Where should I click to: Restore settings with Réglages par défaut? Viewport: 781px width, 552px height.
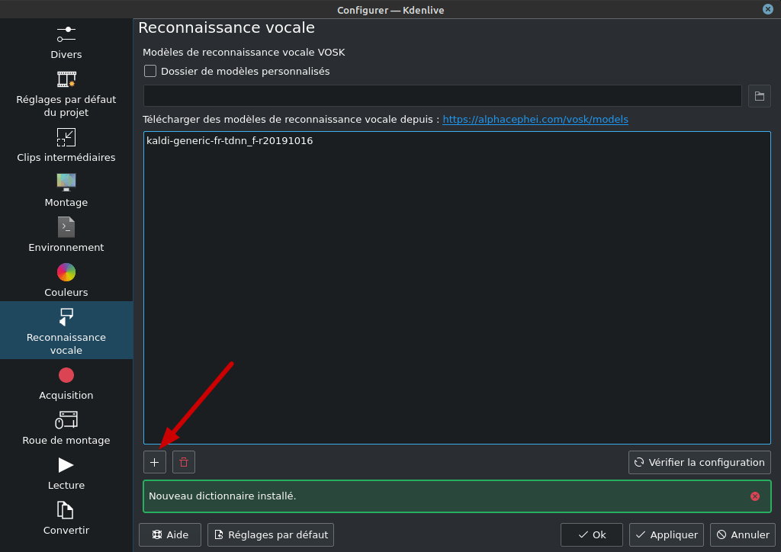271,535
